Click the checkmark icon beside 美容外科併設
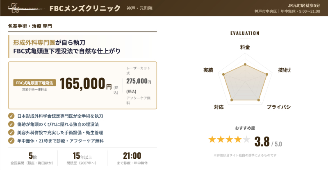 [11, 133]
